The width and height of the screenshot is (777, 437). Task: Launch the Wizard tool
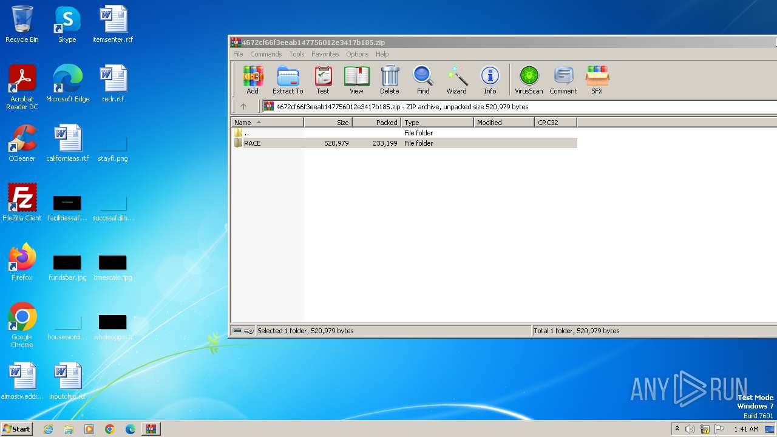tap(456, 80)
